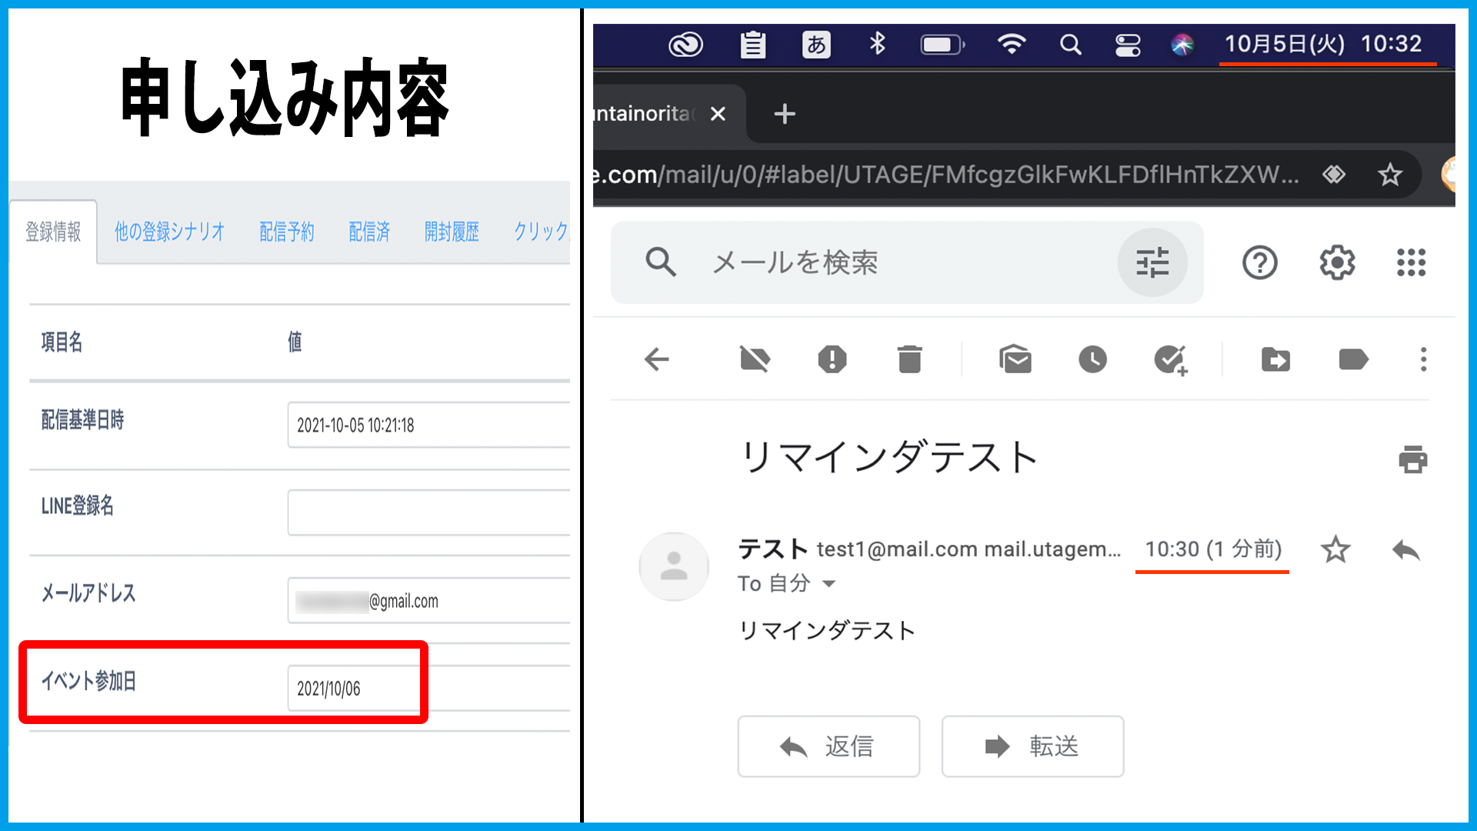Viewport: 1477px width, 831px height.
Task: Open macOS Control Center toggle icon
Action: pos(1128,45)
